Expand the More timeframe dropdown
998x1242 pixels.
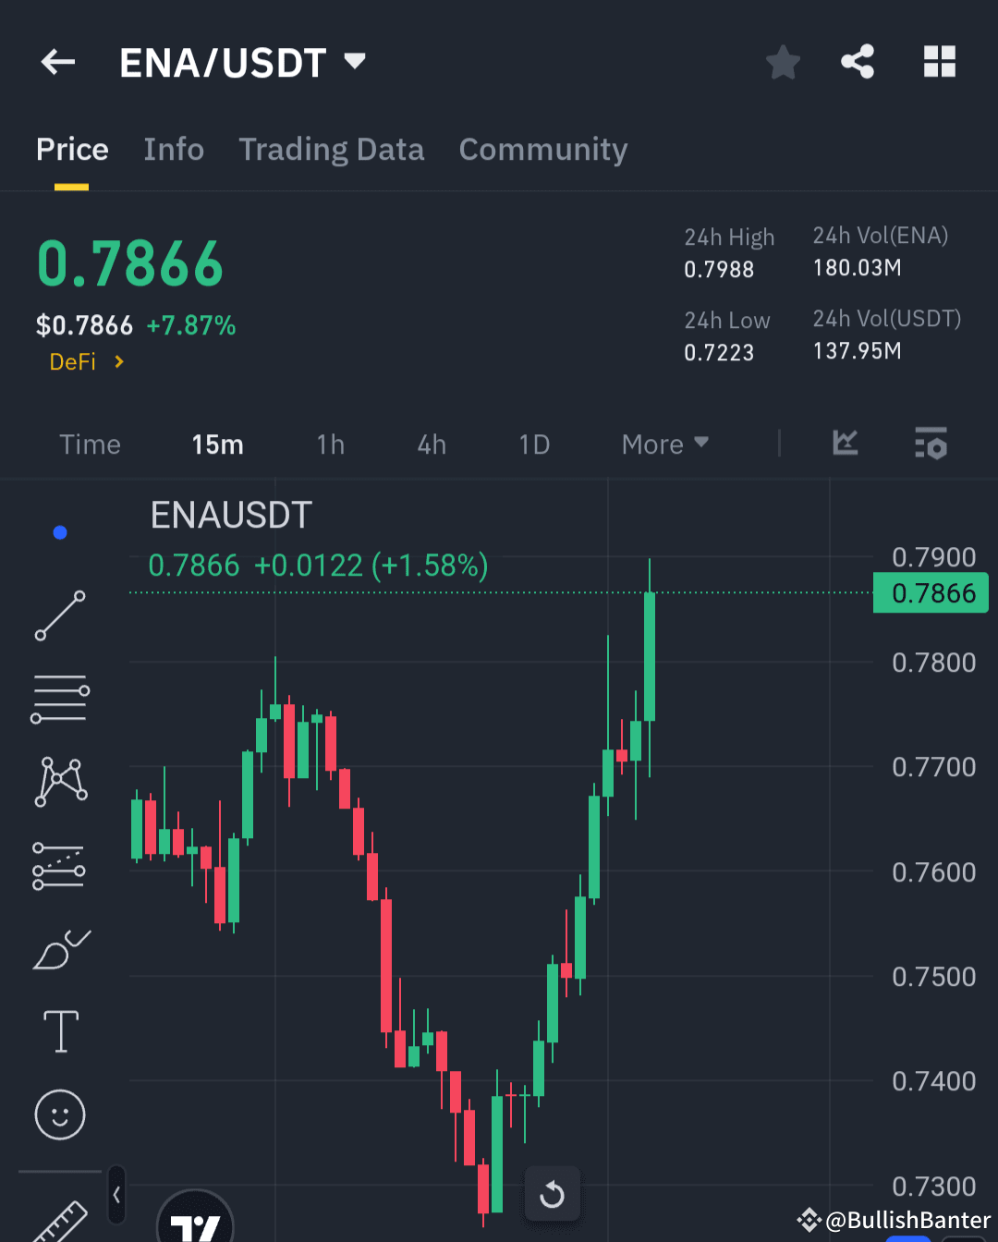pos(663,444)
